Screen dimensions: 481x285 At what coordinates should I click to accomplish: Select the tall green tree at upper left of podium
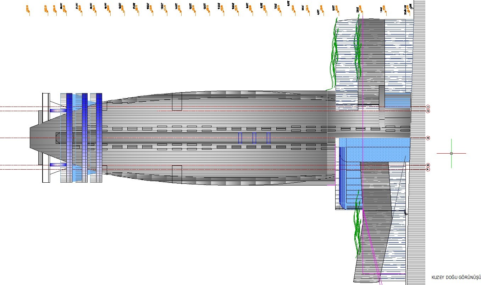[x=334, y=53]
